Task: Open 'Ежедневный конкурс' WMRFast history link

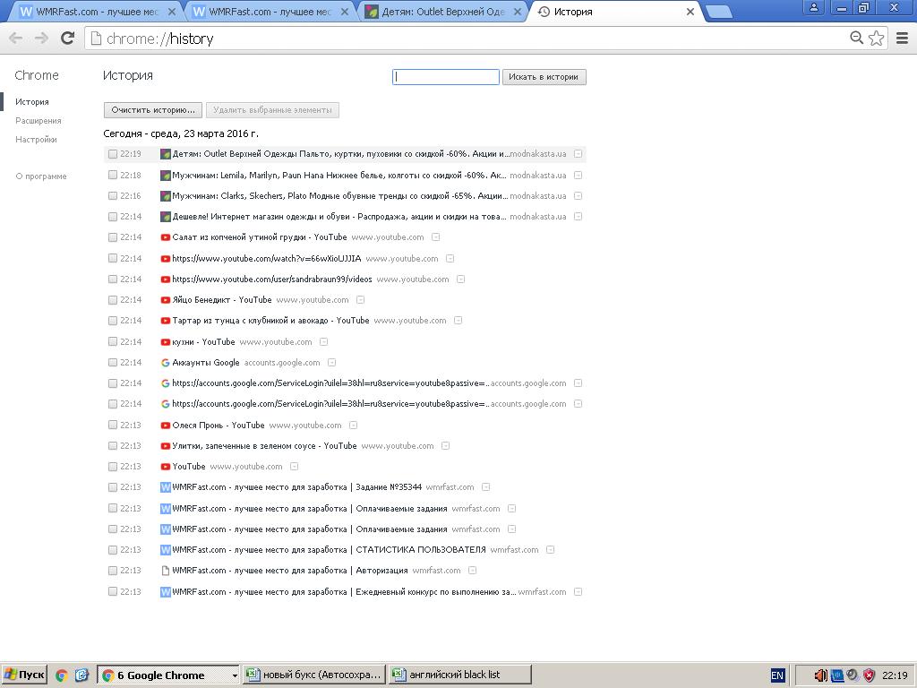Action: (344, 592)
